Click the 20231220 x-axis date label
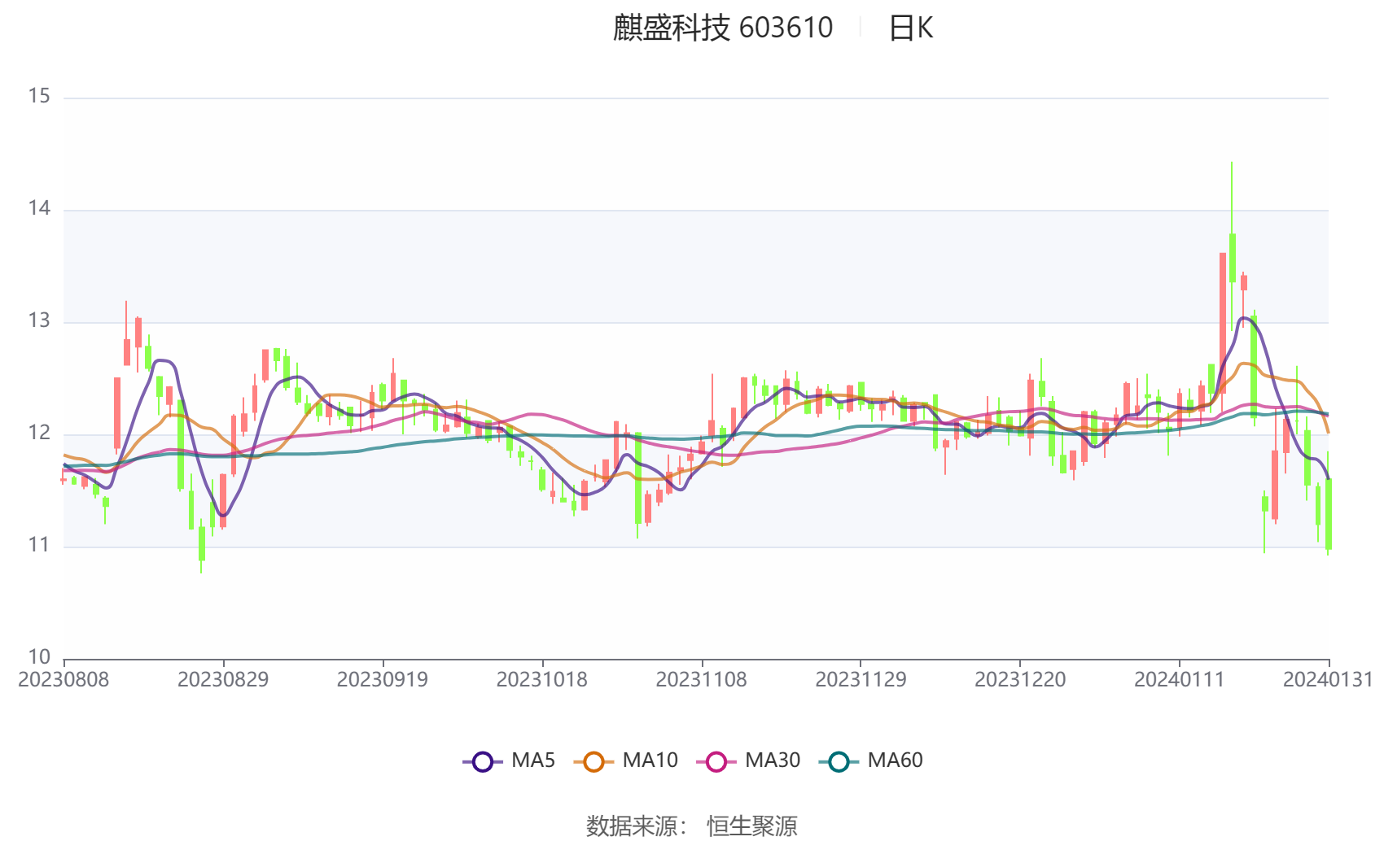 coord(1020,680)
